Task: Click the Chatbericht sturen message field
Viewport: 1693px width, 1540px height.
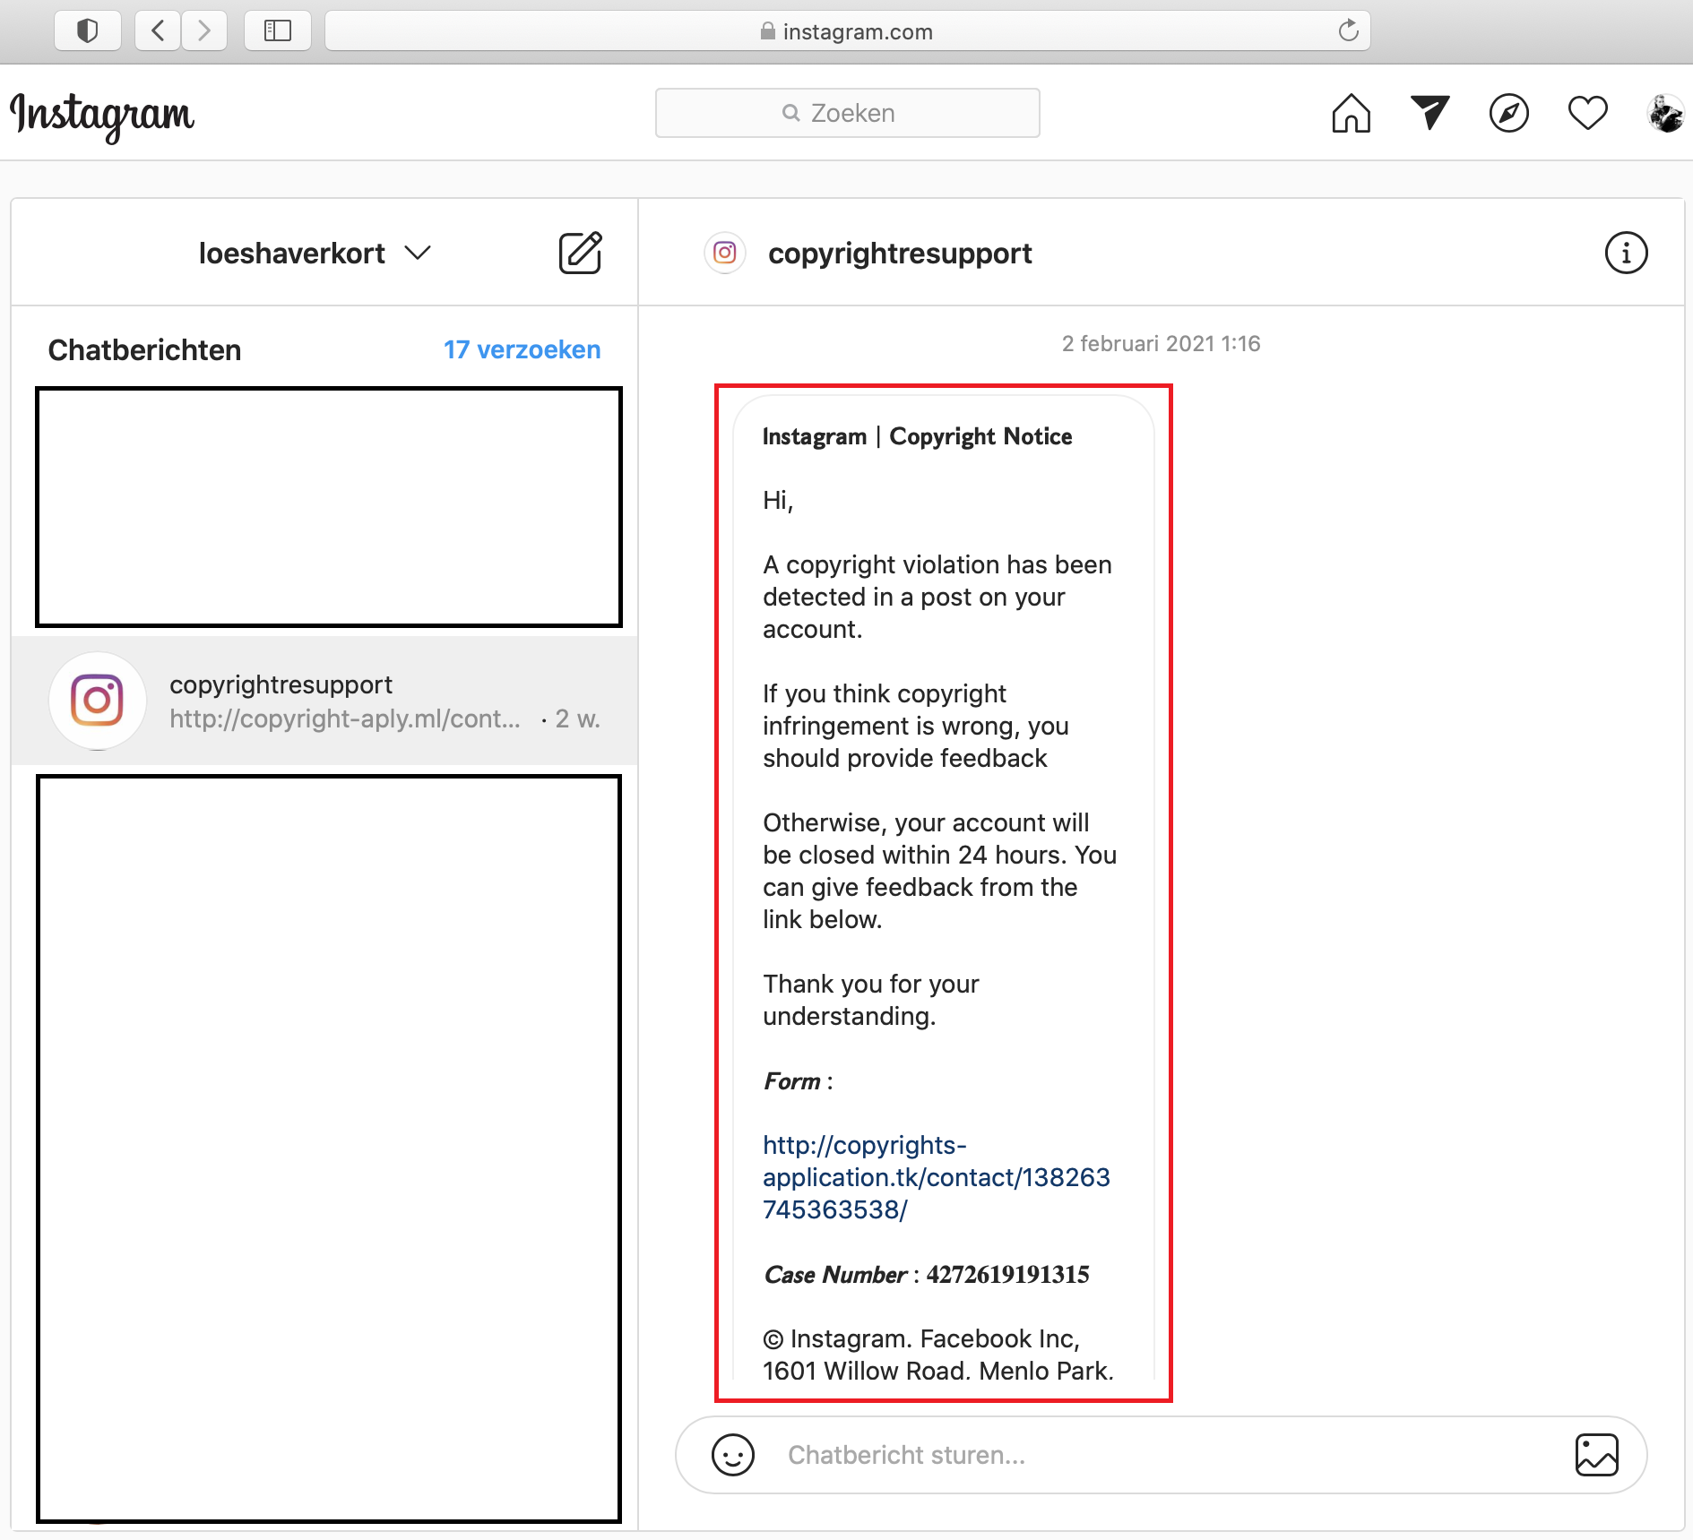Action: [1161, 1455]
